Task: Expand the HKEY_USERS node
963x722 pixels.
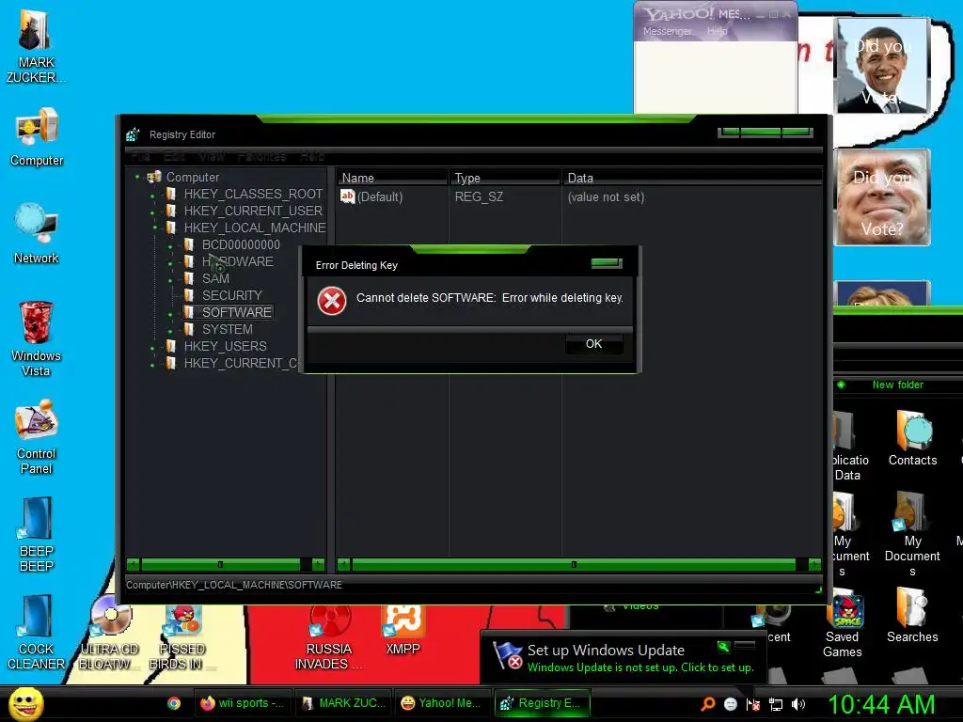Action: coord(153,348)
